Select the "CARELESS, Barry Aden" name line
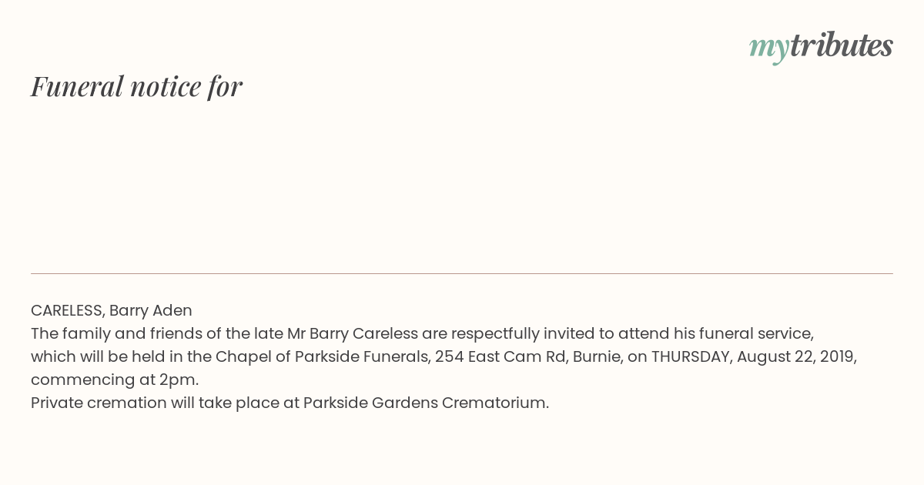 tap(112, 310)
